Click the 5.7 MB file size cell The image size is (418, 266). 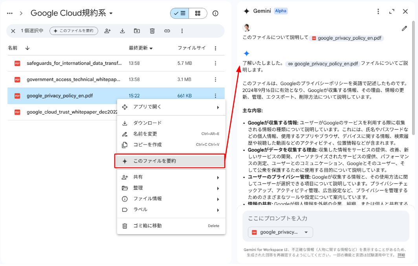(185, 63)
